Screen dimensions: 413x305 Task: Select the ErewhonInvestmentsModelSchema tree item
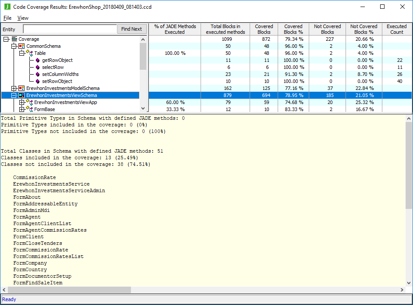pyautogui.click(x=63, y=88)
